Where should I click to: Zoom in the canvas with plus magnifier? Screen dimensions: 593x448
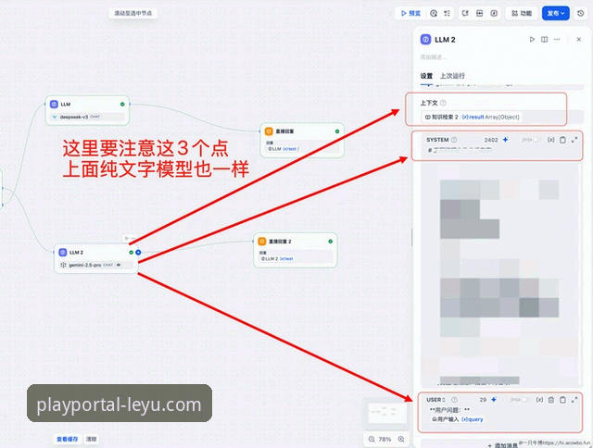[401, 440]
